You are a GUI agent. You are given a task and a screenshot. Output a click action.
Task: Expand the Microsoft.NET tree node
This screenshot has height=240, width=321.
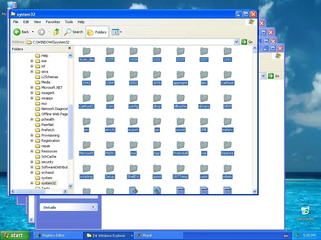click(32, 87)
